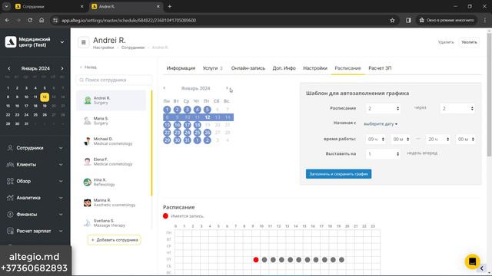The width and height of the screenshot is (492, 276).
Task: Select highlighted day 12 in sidebar calendar
Action: coord(45,97)
